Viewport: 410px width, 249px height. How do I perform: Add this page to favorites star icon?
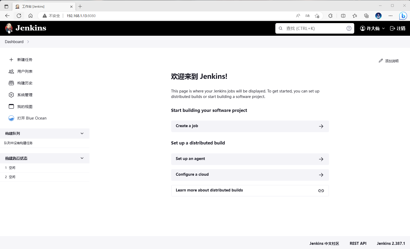coord(317,16)
